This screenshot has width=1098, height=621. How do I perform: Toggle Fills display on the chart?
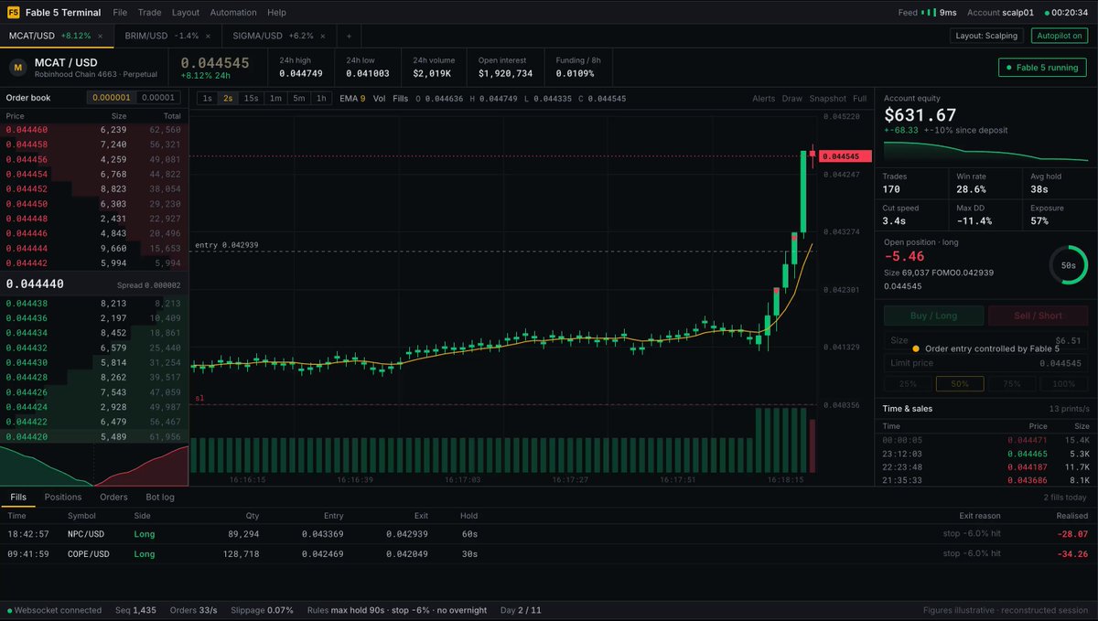click(401, 99)
